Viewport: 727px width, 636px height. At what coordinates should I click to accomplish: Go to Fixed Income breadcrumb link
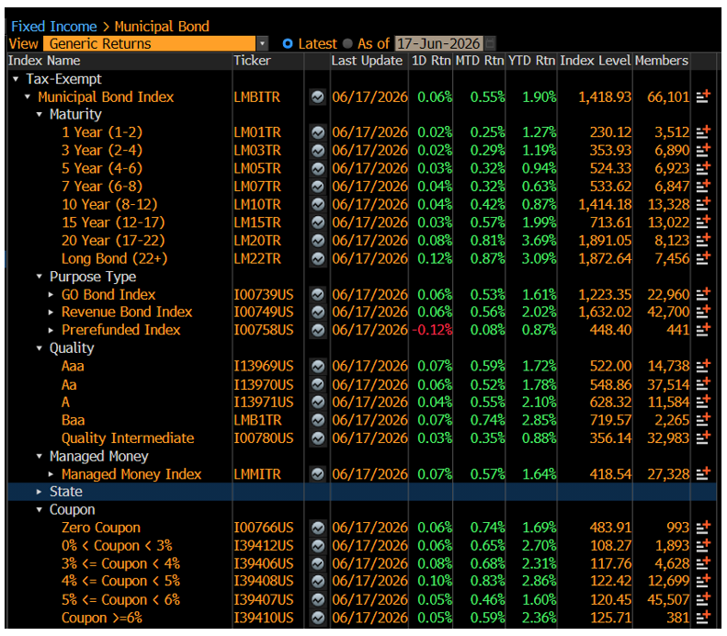point(54,27)
